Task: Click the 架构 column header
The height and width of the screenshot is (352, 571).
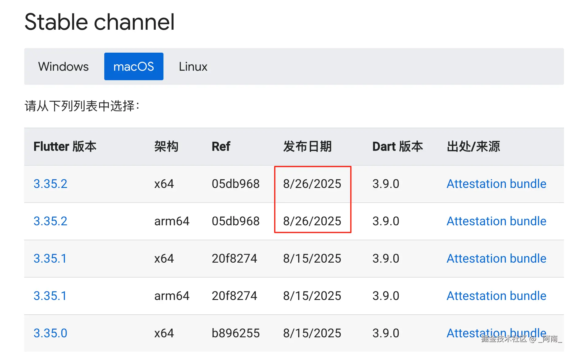Action: click(x=167, y=146)
